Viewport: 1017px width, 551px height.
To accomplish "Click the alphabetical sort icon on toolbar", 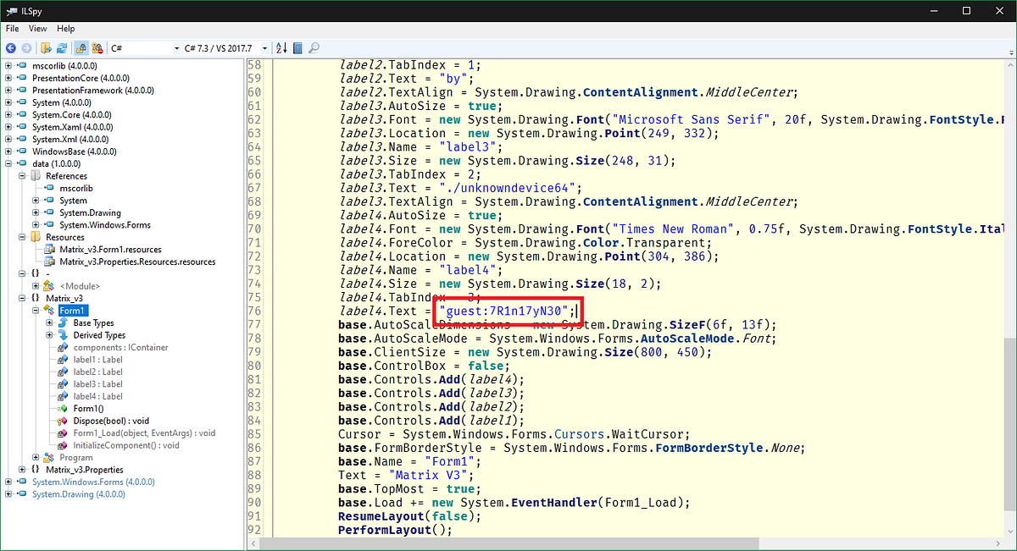I will (x=280, y=47).
